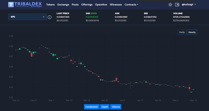Click last price value 0.03847269
Image resolution: width=209 pixels, height=111 pixels.
click(63, 17)
